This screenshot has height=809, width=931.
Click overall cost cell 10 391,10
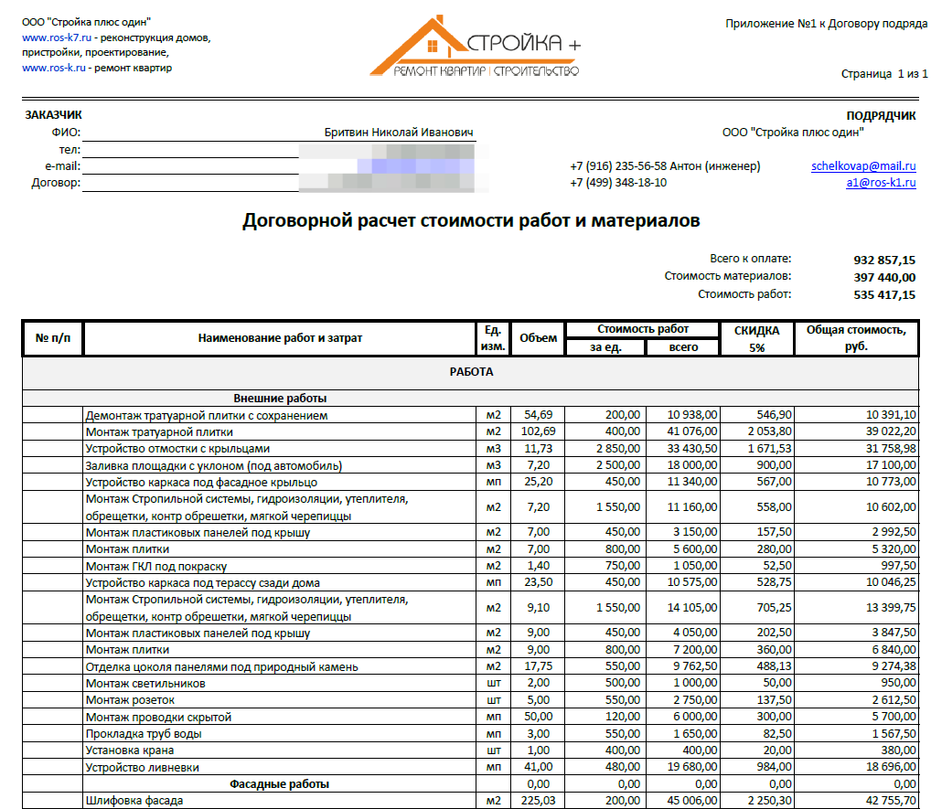point(856,415)
